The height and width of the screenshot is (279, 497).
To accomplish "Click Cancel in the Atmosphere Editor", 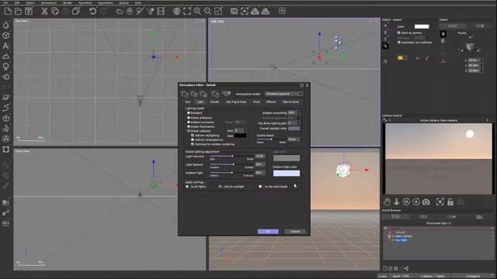I will 295,232.
